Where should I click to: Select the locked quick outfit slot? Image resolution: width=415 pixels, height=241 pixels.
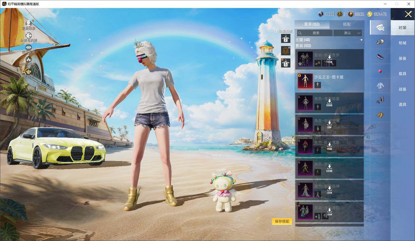coord(285,51)
